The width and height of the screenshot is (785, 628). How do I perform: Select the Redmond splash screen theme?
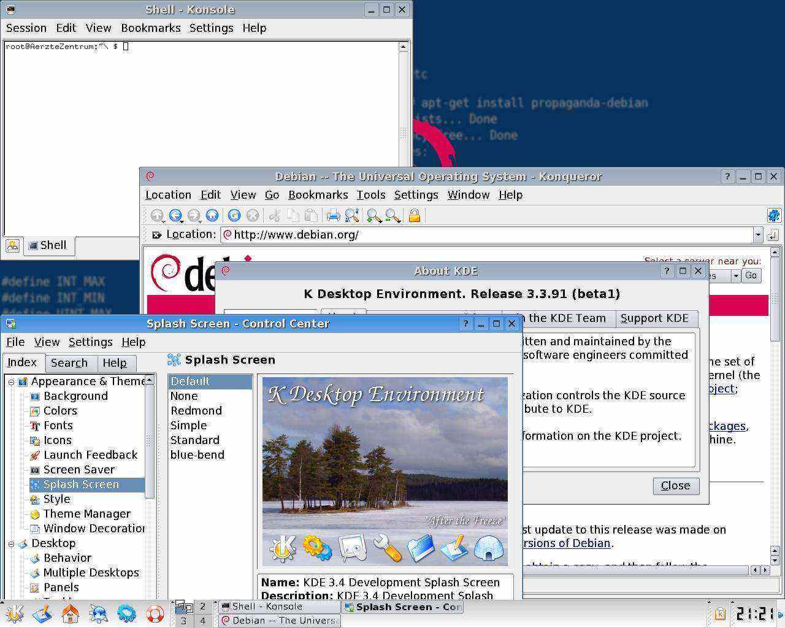[196, 411]
